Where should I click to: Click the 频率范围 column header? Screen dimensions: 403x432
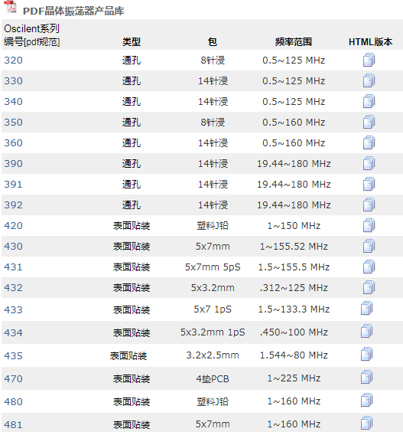pyautogui.click(x=294, y=42)
